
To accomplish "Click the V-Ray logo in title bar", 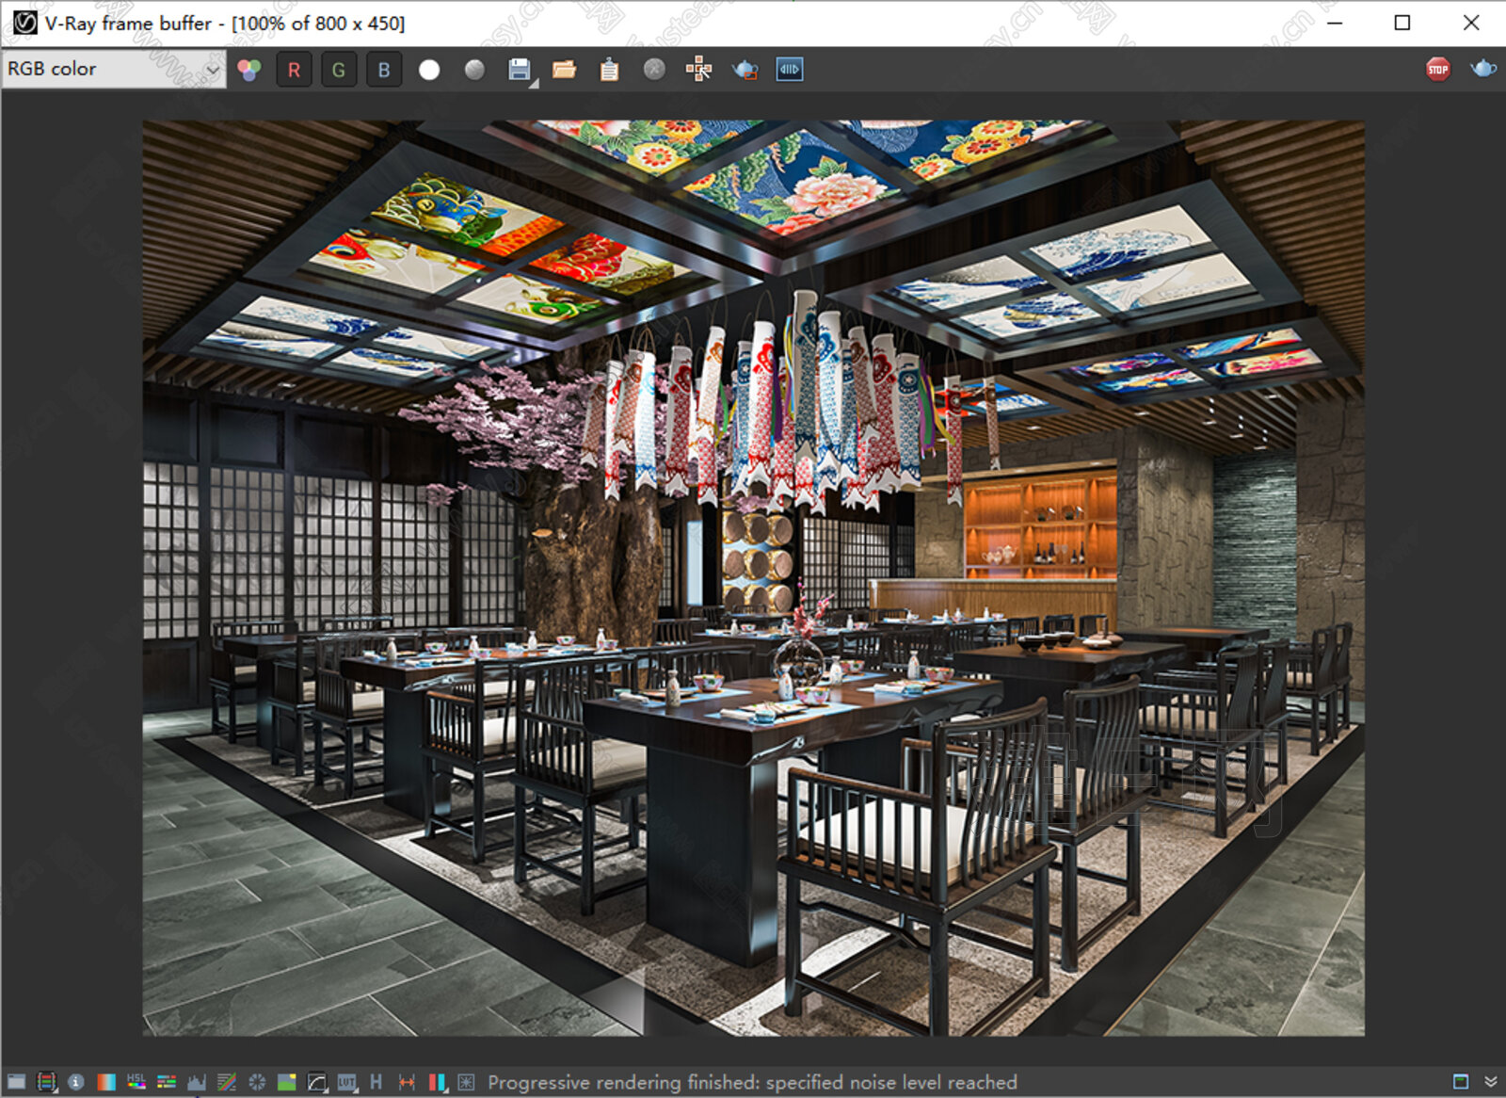I will click(x=24, y=23).
